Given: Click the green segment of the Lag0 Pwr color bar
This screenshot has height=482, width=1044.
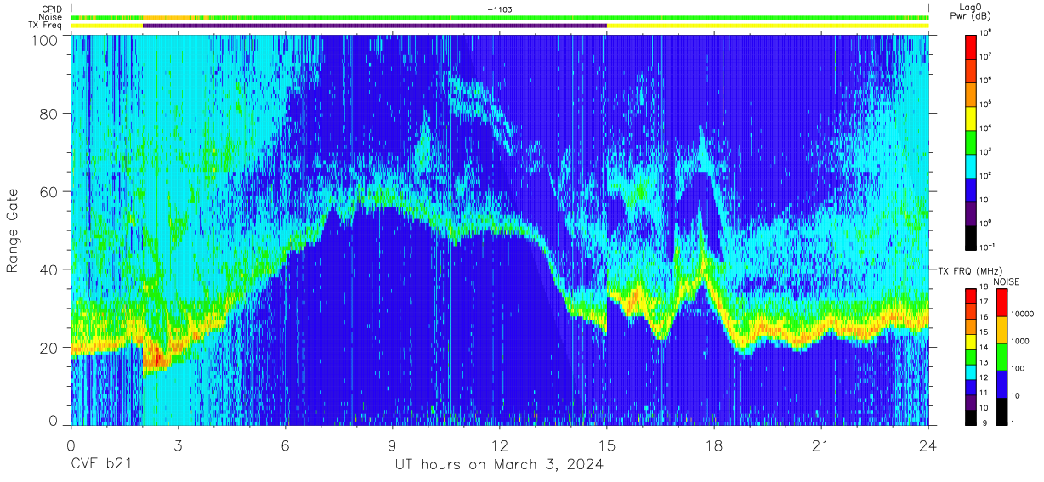Looking at the screenshot, I should [971, 142].
